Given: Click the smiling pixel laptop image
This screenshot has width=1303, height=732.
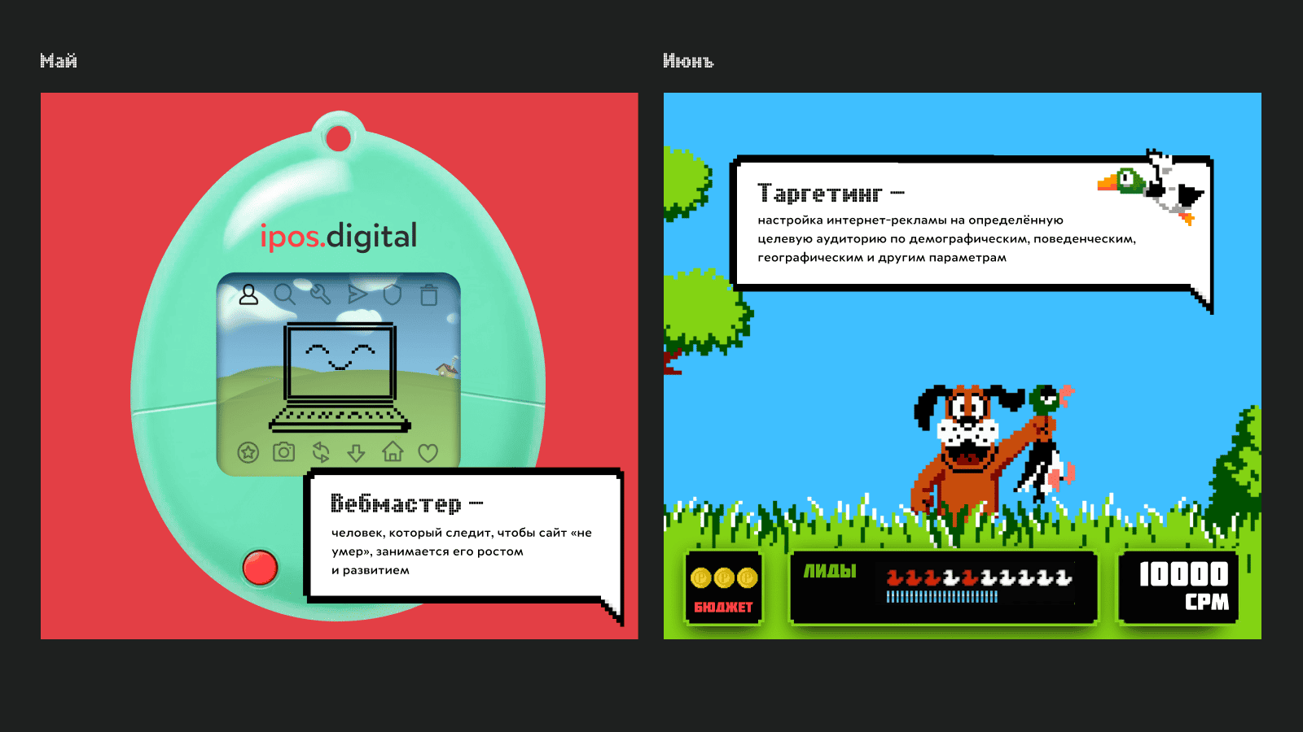Looking at the screenshot, I should pyautogui.click(x=340, y=377).
